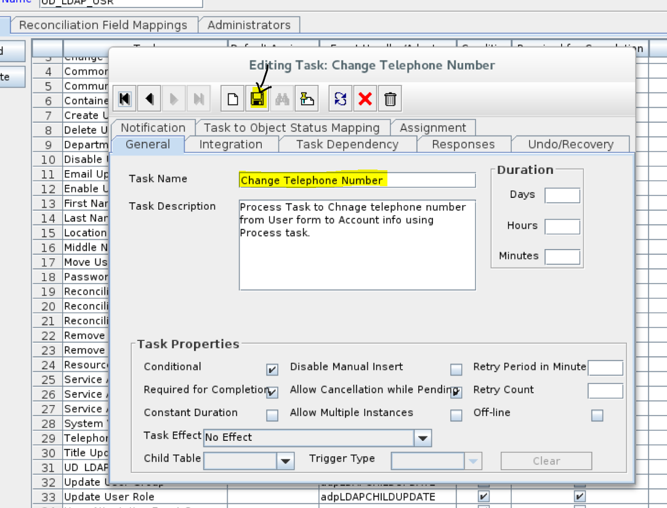Screen dimensions: 667x508
Task: Click the prepopulate flag icon
Action: pos(307,98)
